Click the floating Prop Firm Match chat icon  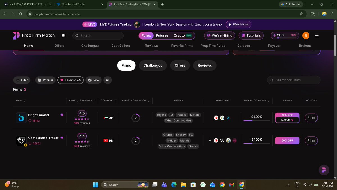coord(324,170)
